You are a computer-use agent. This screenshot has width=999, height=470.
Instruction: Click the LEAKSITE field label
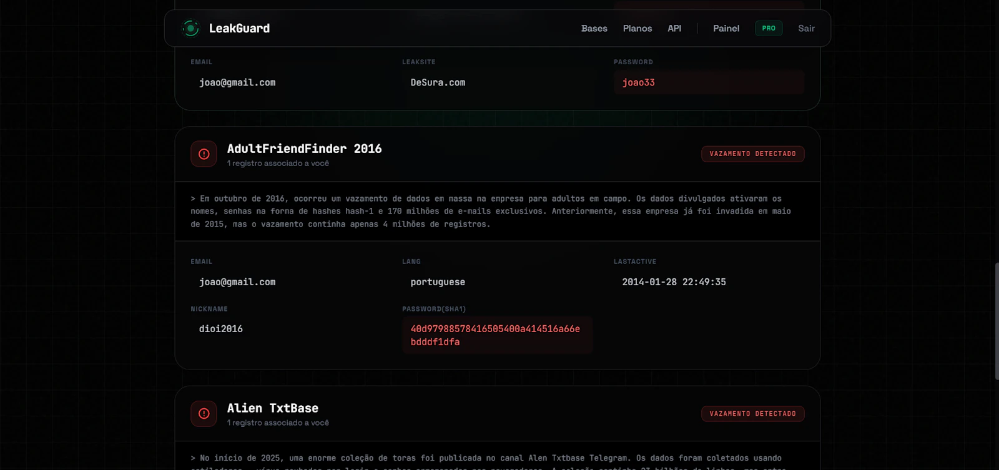pyautogui.click(x=419, y=62)
